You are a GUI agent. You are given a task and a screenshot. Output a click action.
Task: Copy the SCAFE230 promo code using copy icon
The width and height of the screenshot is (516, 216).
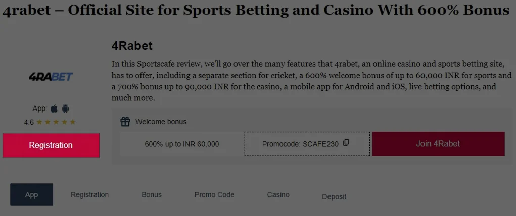pos(346,143)
